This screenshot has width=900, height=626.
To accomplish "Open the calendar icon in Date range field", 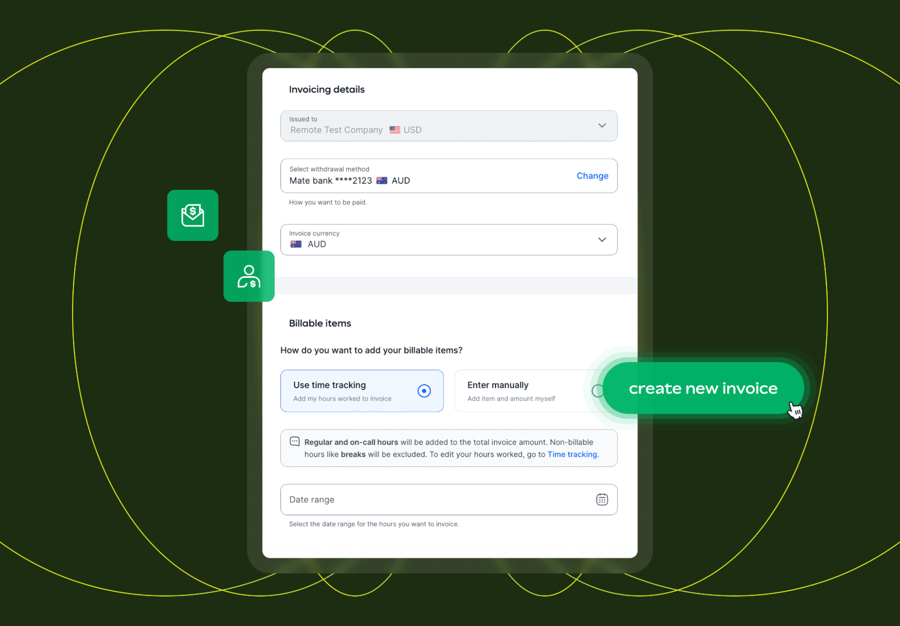I will (x=602, y=499).
